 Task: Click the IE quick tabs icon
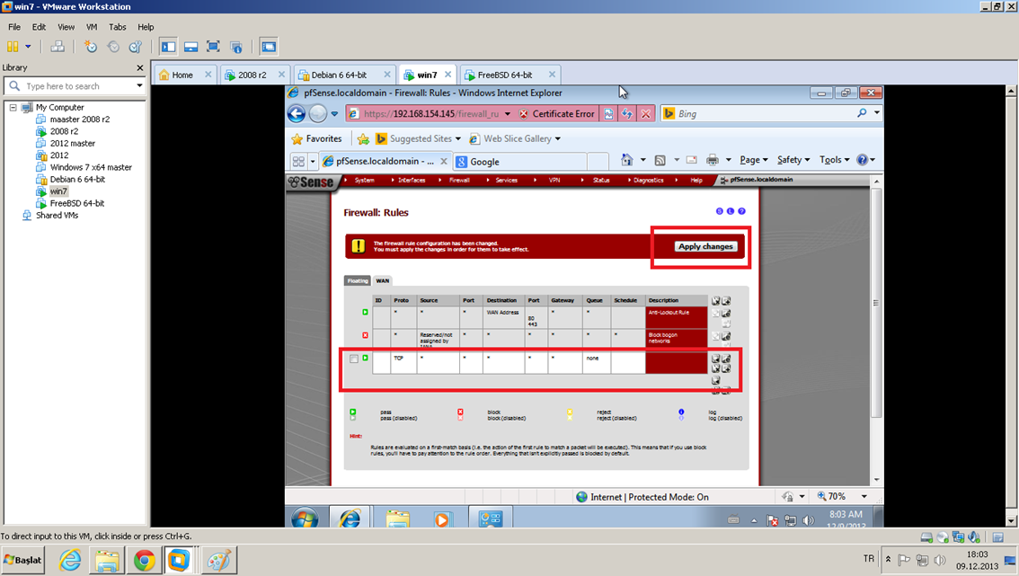[298, 161]
